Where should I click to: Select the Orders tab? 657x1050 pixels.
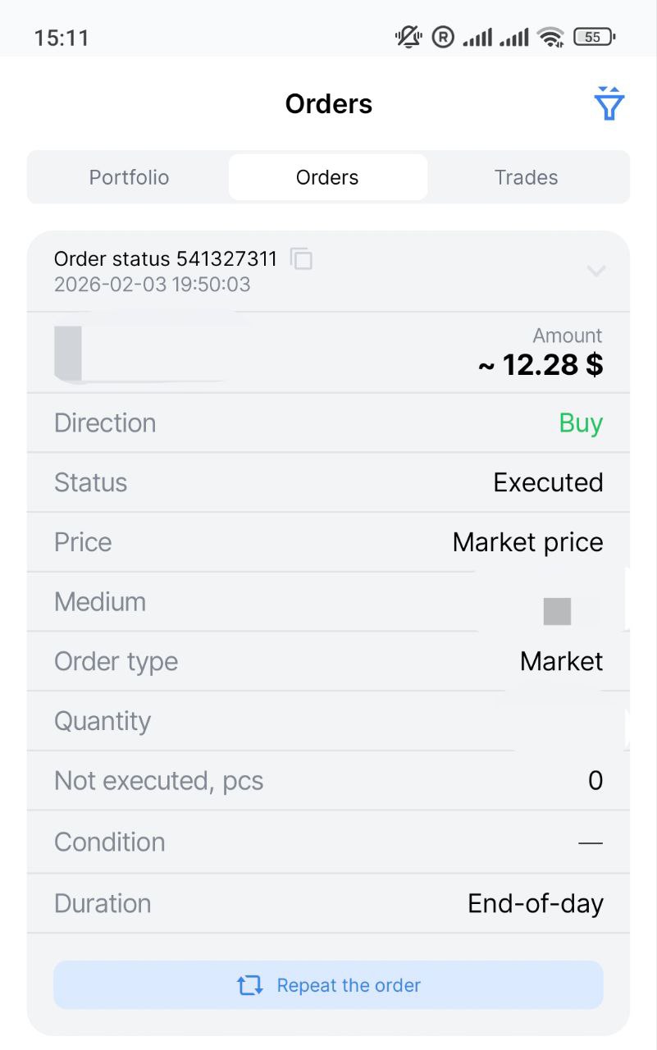point(327,177)
